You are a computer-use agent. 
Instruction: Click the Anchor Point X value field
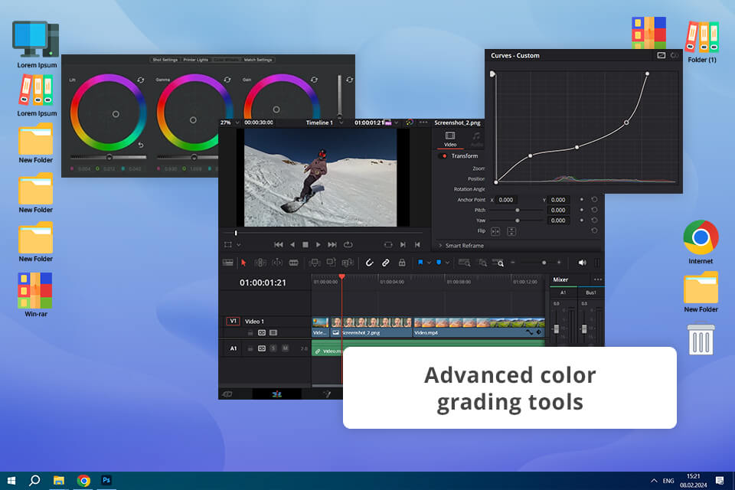point(506,200)
